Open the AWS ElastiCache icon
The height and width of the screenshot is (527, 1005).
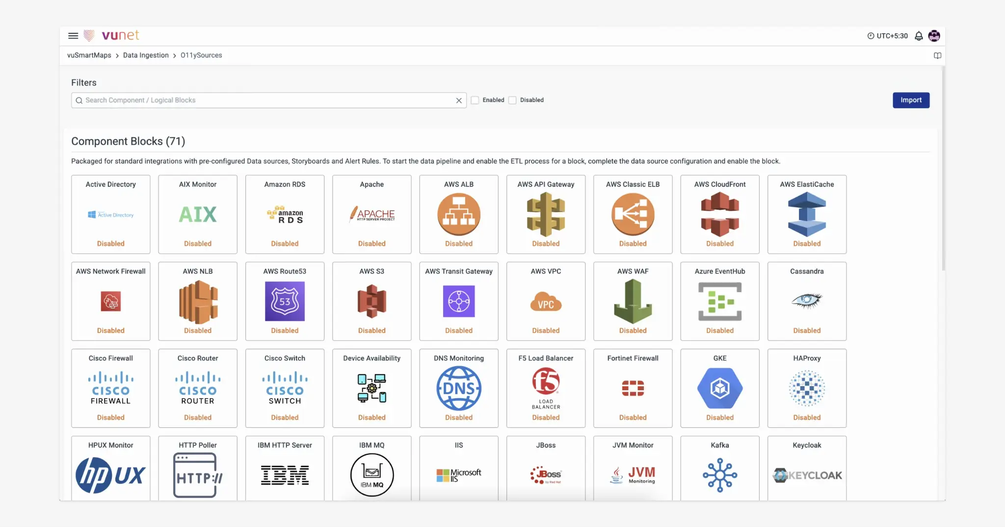click(807, 214)
